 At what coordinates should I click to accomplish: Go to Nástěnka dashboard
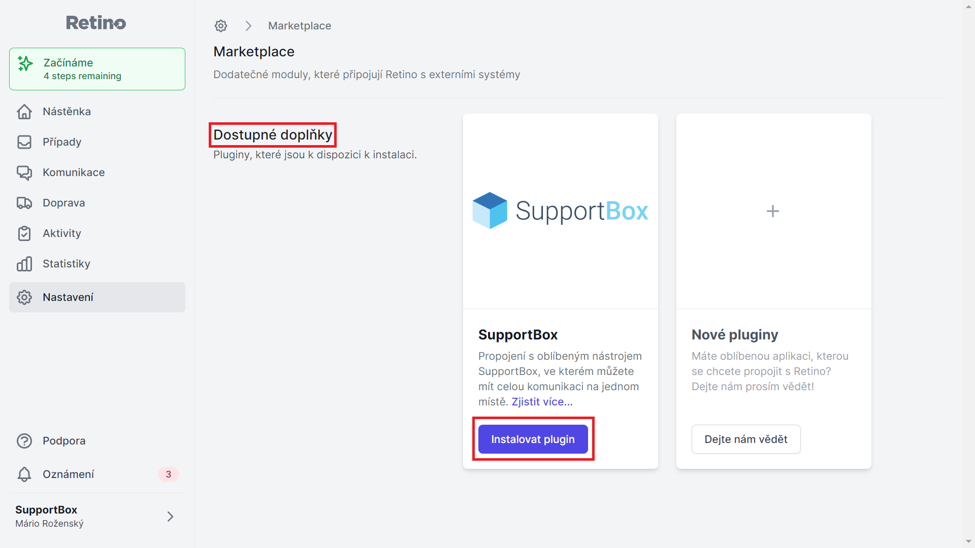97,112
